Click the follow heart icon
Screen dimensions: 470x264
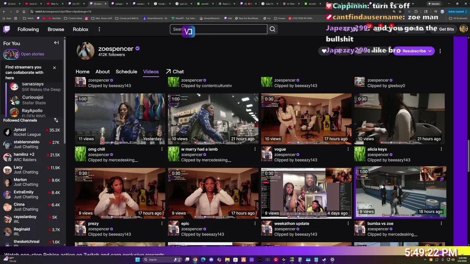pyautogui.click(x=324, y=51)
